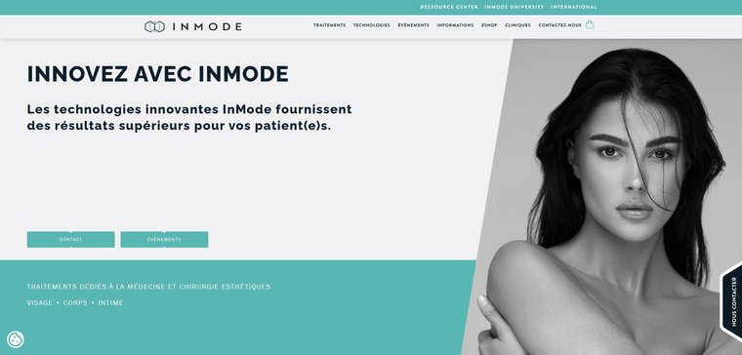Click the teal Événements hero button
Viewport: 742px width, 355px height.
point(164,239)
